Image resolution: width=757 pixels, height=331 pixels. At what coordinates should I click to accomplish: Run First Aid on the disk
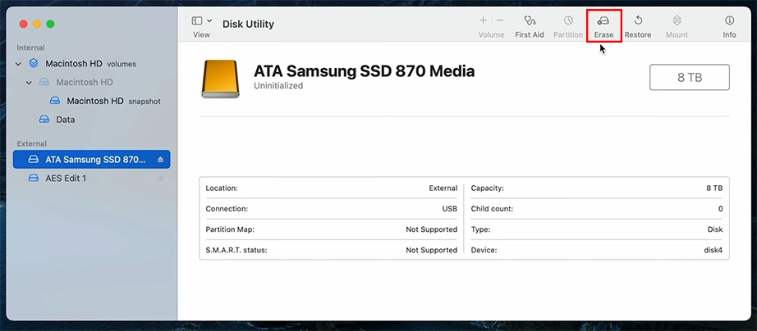click(529, 26)
